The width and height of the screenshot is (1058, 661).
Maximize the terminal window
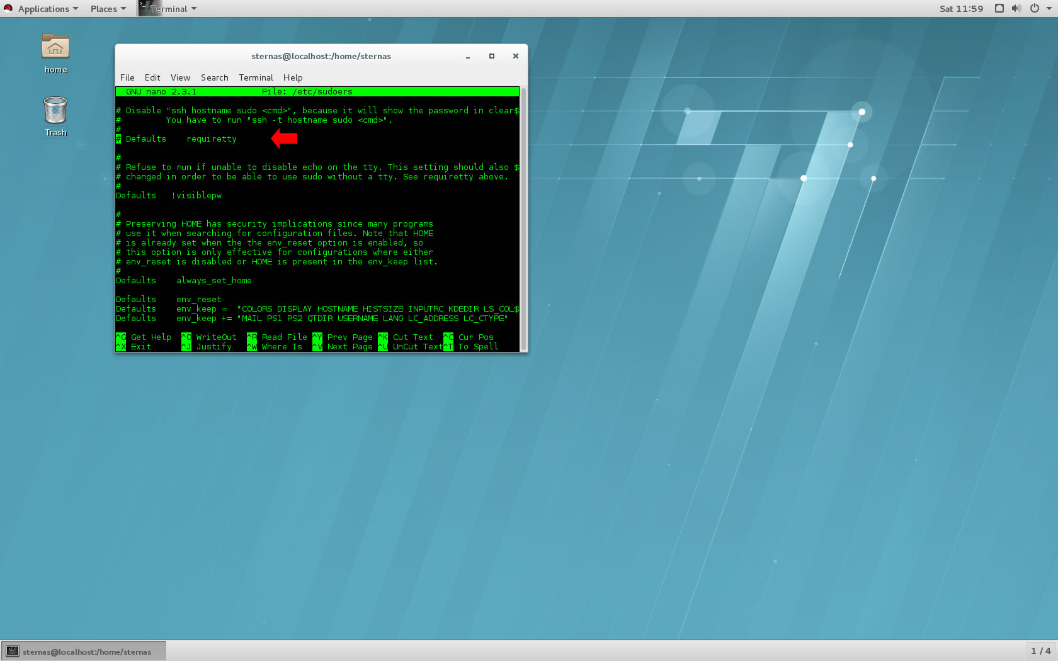coord(492,56)
